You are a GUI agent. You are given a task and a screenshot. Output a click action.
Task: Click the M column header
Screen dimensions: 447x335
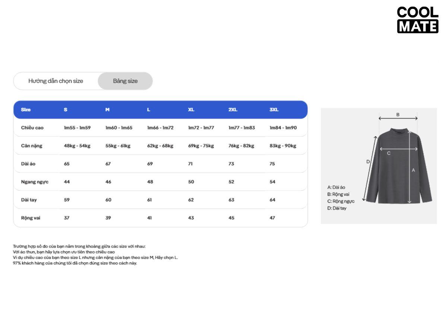(x=107, y=110)
